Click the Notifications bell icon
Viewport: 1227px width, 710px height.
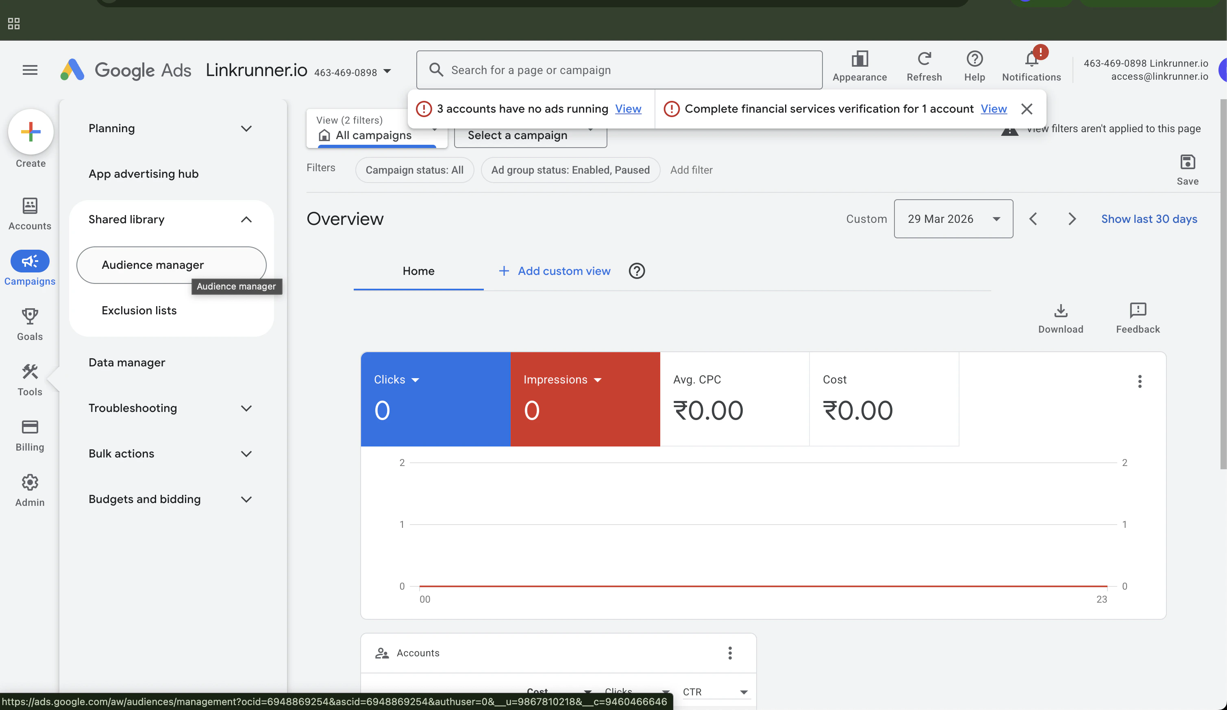pyautogui.click(x=1031, y=60)
